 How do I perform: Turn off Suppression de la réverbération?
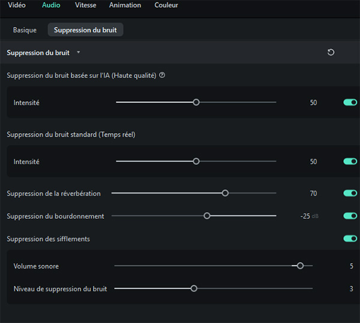(350, 193)
